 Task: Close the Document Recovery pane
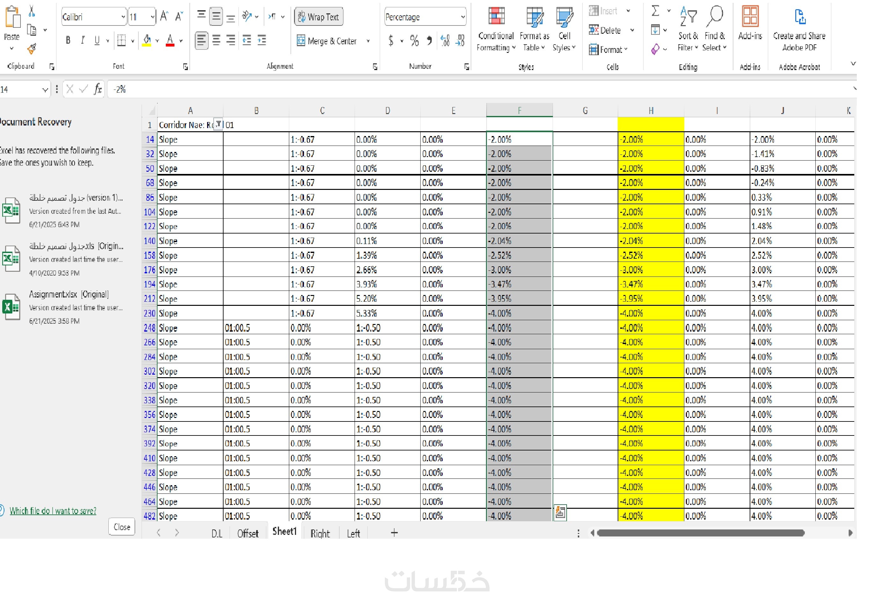pyautogui.click(x=121, y=527)
